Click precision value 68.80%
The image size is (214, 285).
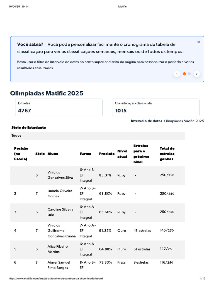pos(105,194)
